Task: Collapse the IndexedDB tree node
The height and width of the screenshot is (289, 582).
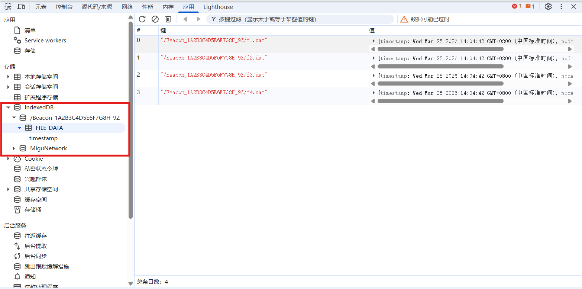Action: pos(8,107)
